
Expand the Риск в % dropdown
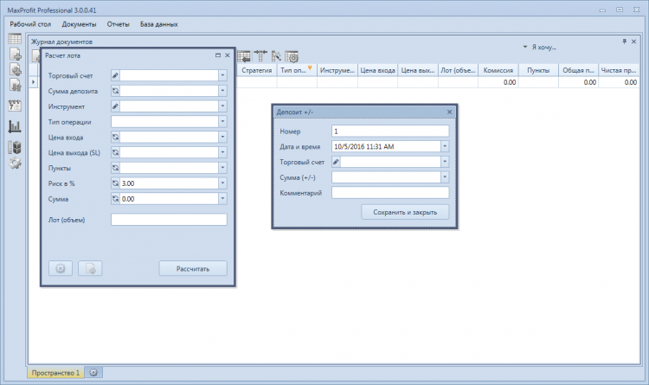(222, 183)
